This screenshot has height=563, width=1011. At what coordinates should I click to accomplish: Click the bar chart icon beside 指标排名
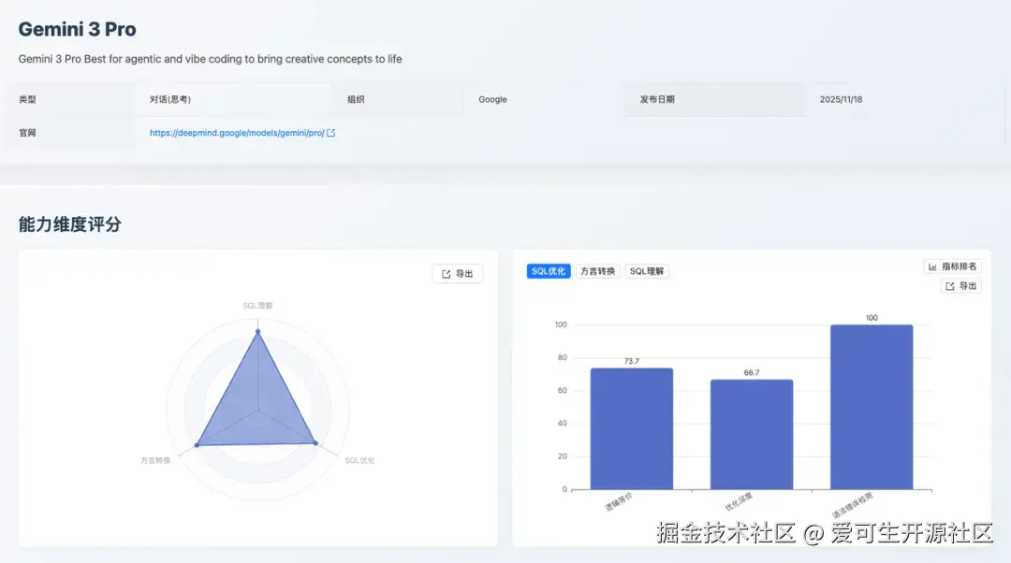coord(932,266)
